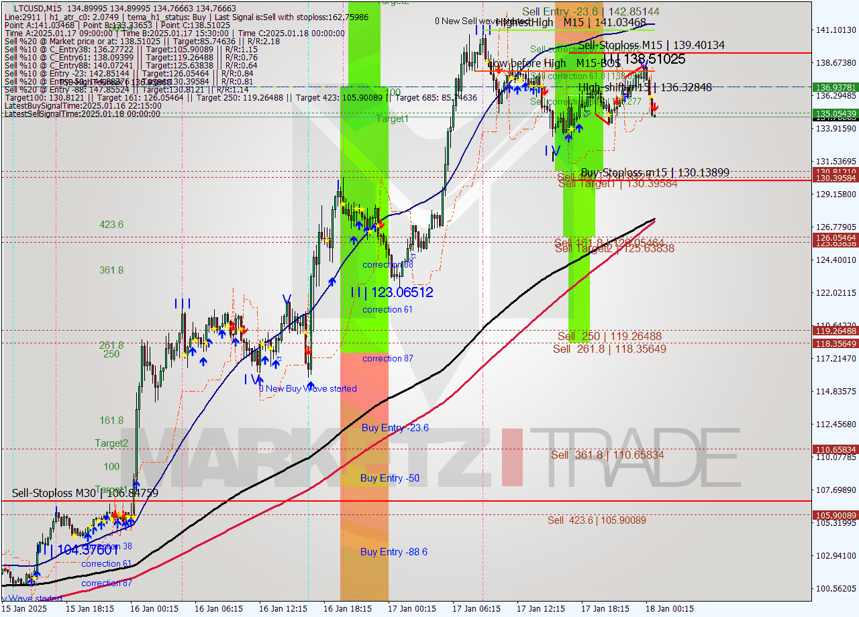This screenshot has height=617, width=859.
Task: Click the 'Sell-Stoploss M30 | 106.84759' label
Action: [x=85, y=493]
